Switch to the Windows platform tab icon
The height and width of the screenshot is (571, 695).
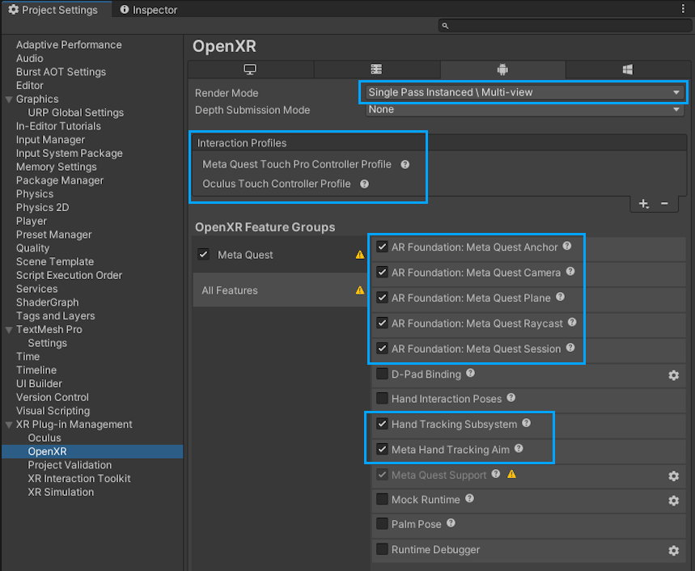[x=627, y=70]
